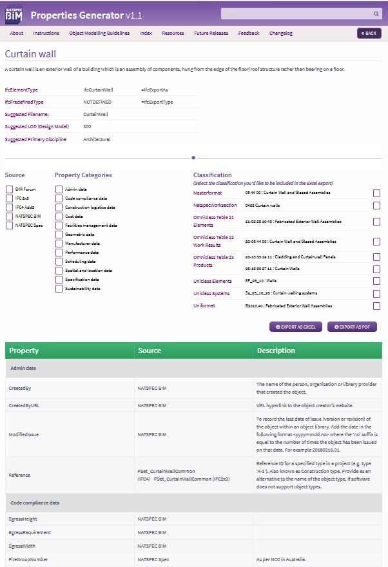The width and height of the screenshot is (388, 567).
Task: Enable the Performance data category
Action: [x=59, y=253]
